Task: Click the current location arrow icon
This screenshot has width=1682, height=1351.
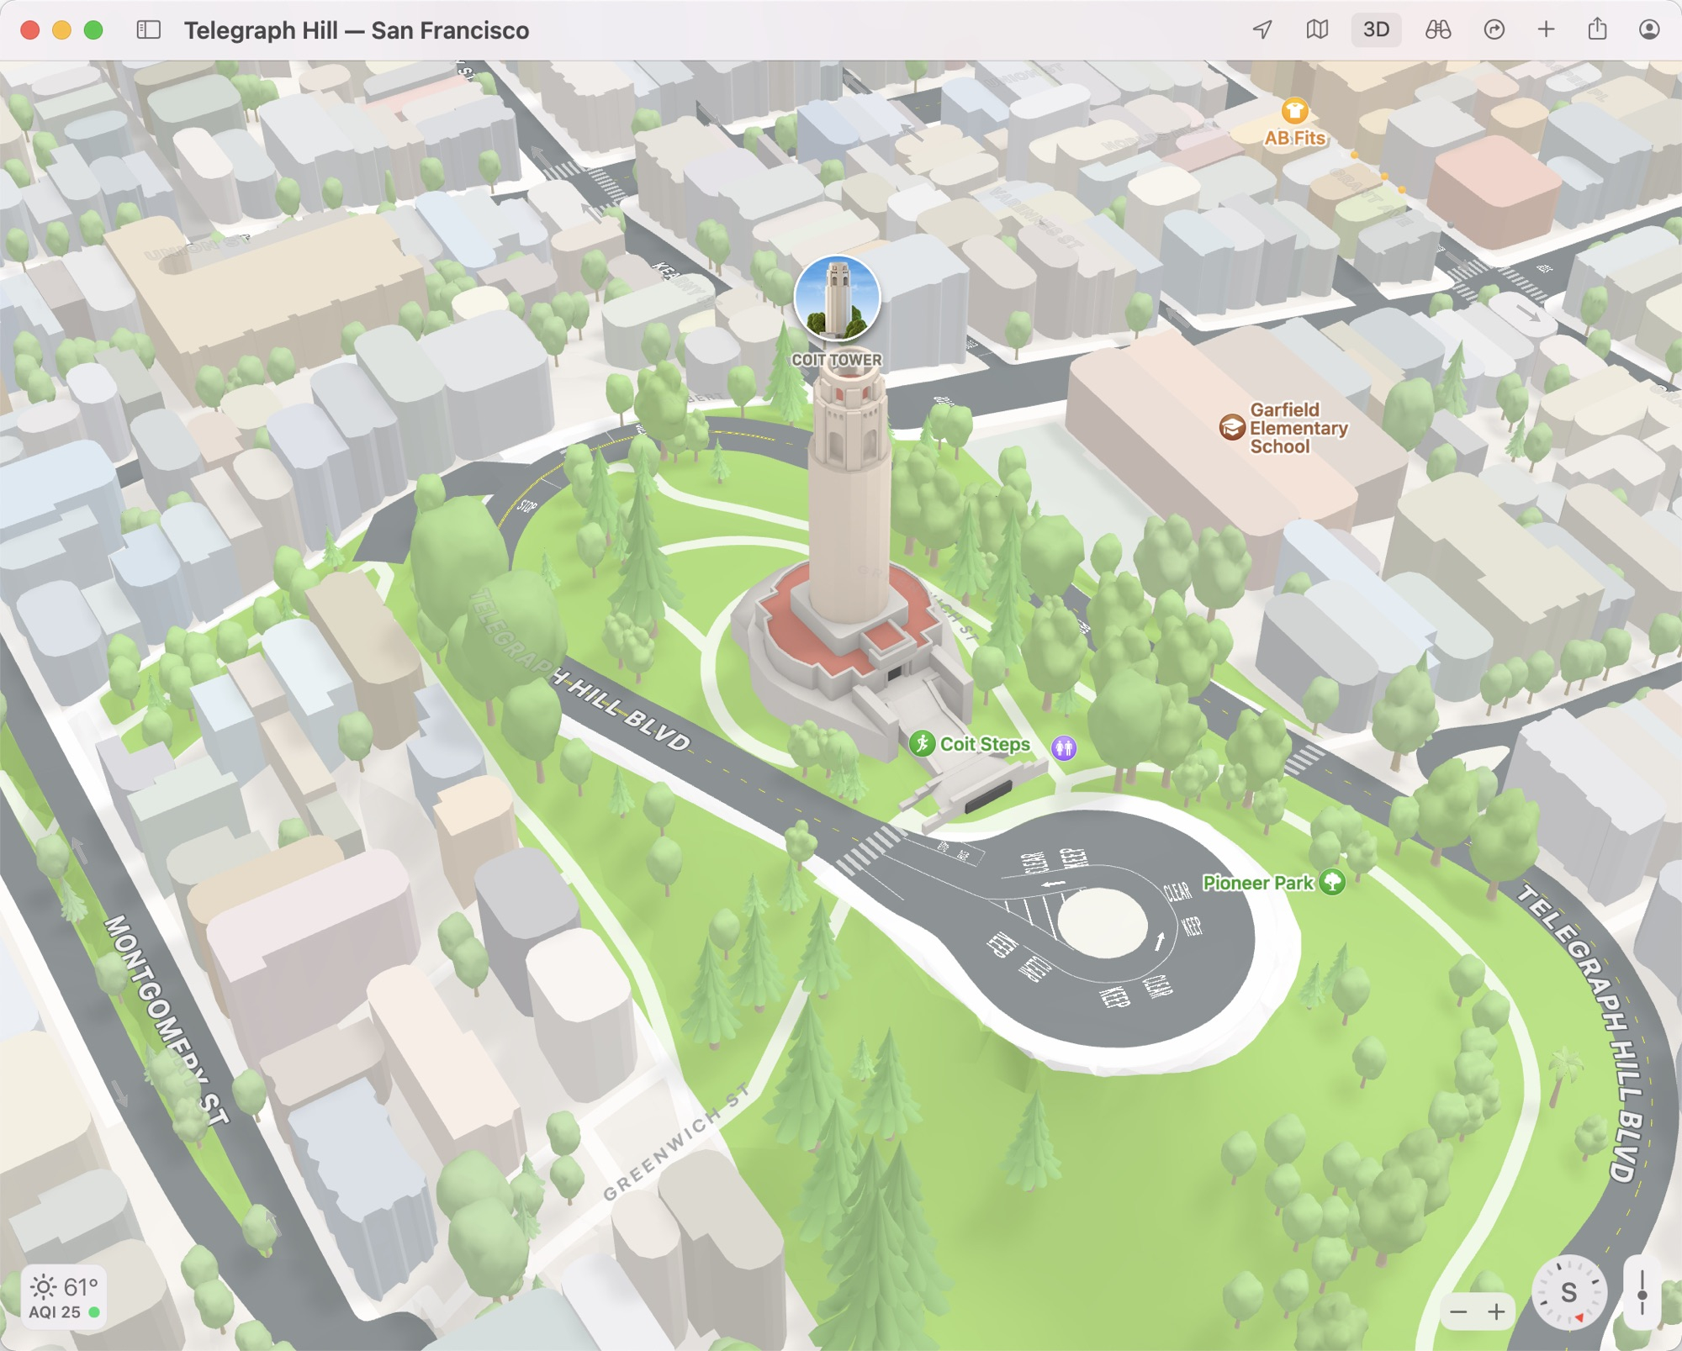Action: pyautogui.click(x=1262, y=30)
